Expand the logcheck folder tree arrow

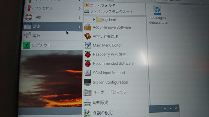point(94,20)
